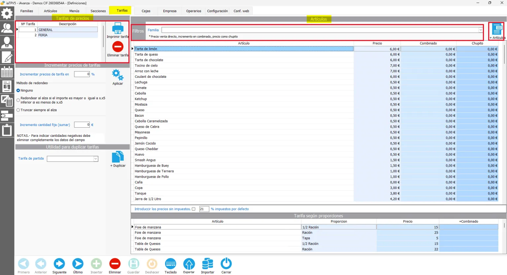The image size is (507, 275).
Task: Click the Incremento cantidad fija field
Action: [82, 125]
